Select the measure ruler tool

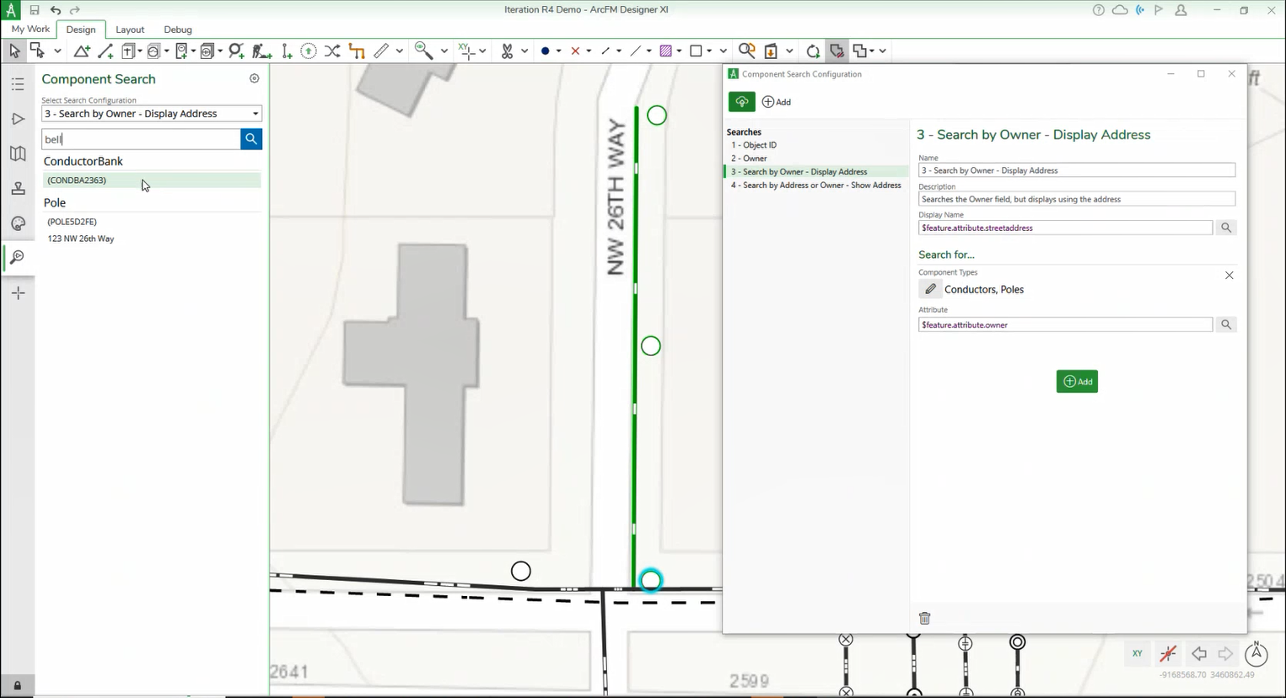pos(381,51)
